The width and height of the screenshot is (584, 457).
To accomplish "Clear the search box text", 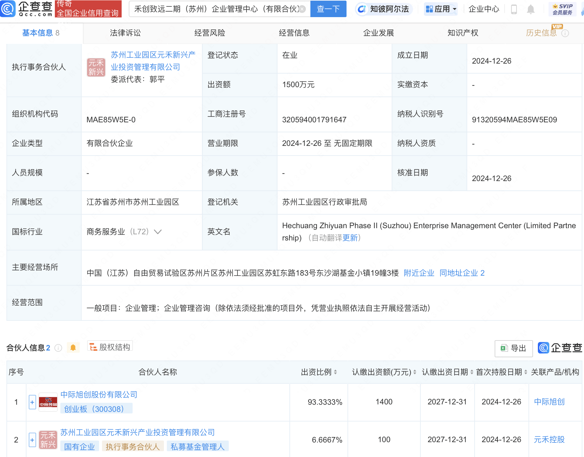I will point(302,9).
